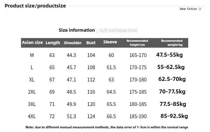Click the small square icon beside New Fahion
The height and width of the screenshot is (132, 210).
click(200, 9)
